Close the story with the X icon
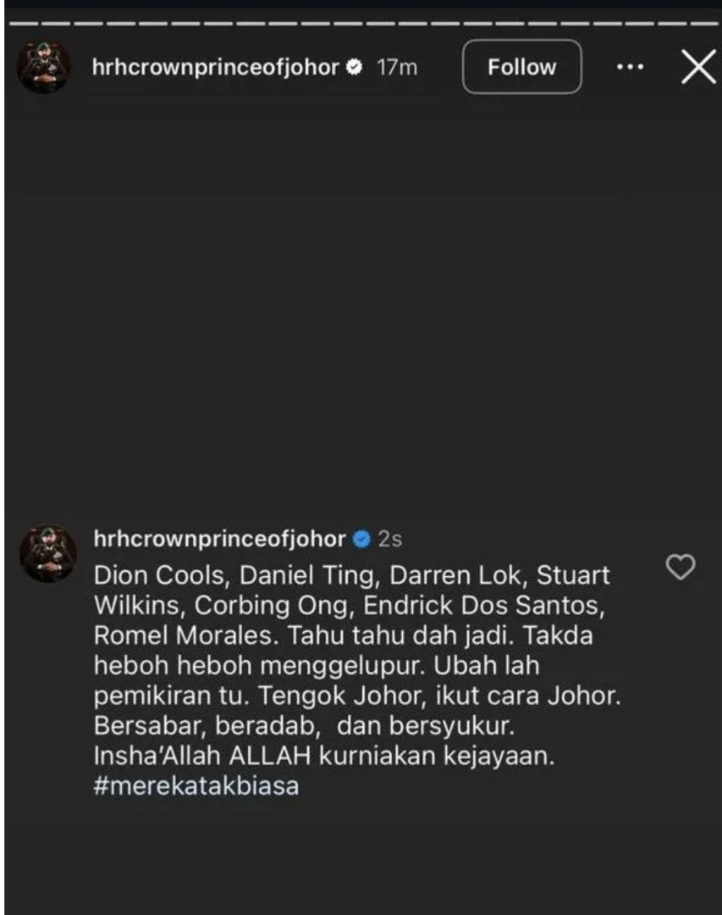 (x=698, y=67)
